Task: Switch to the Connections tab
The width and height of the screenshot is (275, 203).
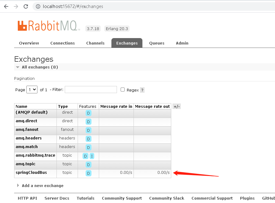Action: coord(63,43)
